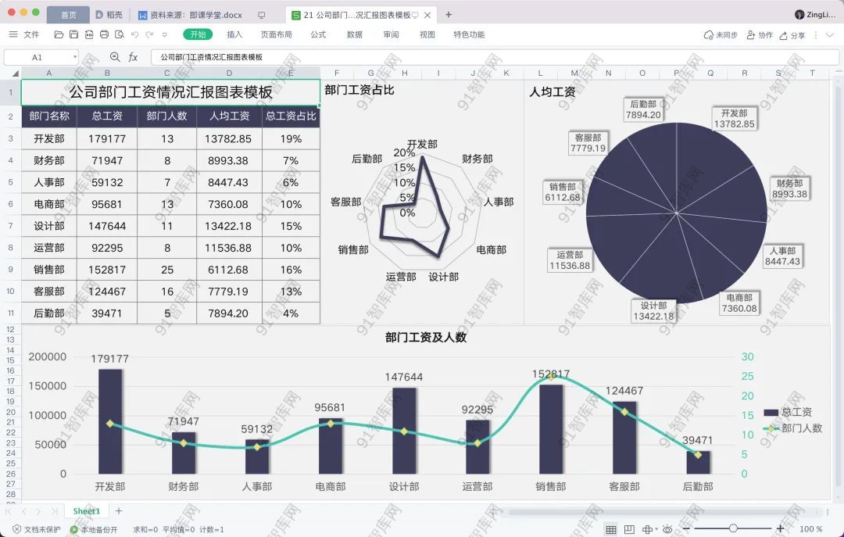Click the zoom magnifier beside the name box
The image size is (844, 537).
(x=115, y=57)
